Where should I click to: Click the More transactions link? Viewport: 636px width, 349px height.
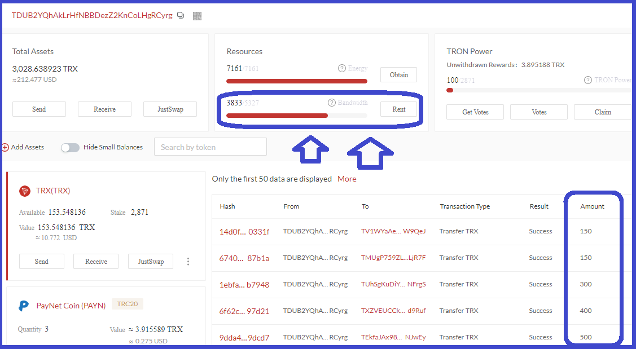347,179
